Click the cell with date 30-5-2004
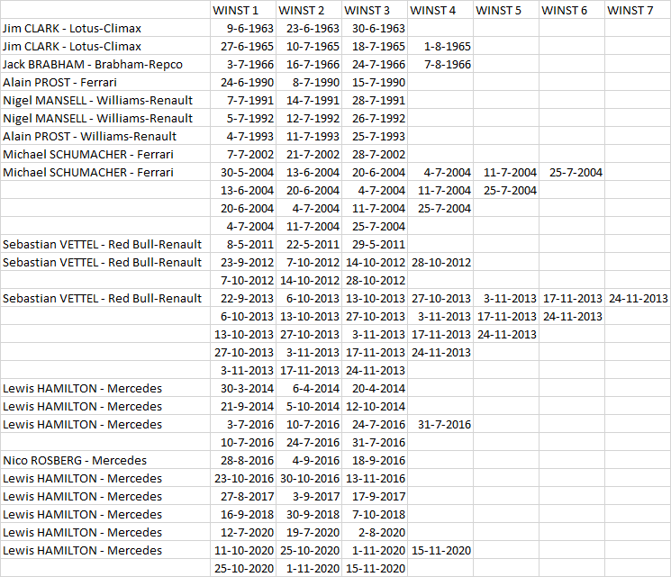 (x=243, y=172)
